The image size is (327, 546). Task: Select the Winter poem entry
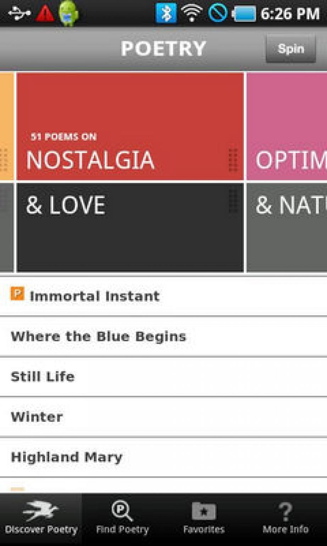pyautogui.click(x=37, y=416)
